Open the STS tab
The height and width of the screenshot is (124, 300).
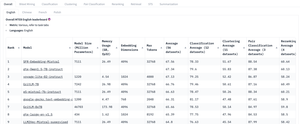coord(150,4)
